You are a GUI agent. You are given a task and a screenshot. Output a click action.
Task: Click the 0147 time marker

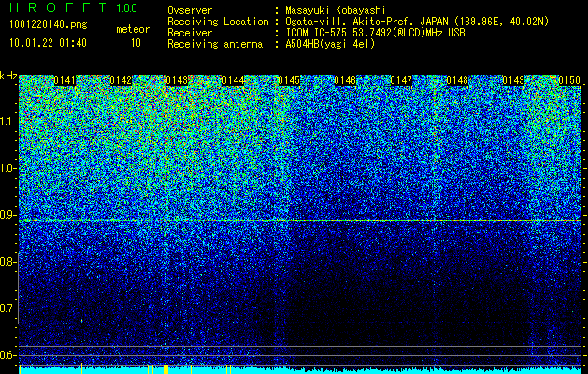401,80
